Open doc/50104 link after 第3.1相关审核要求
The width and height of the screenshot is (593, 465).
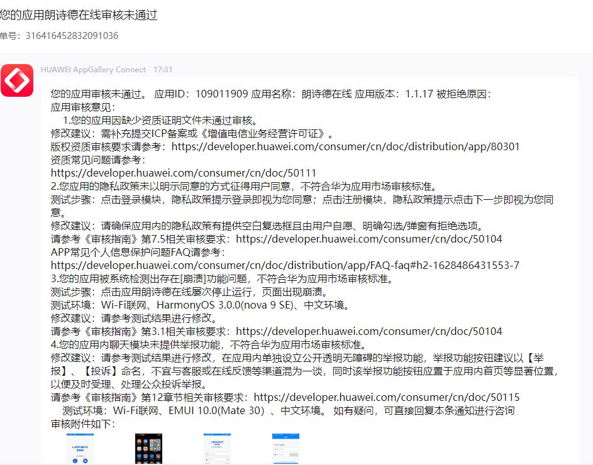369,332
